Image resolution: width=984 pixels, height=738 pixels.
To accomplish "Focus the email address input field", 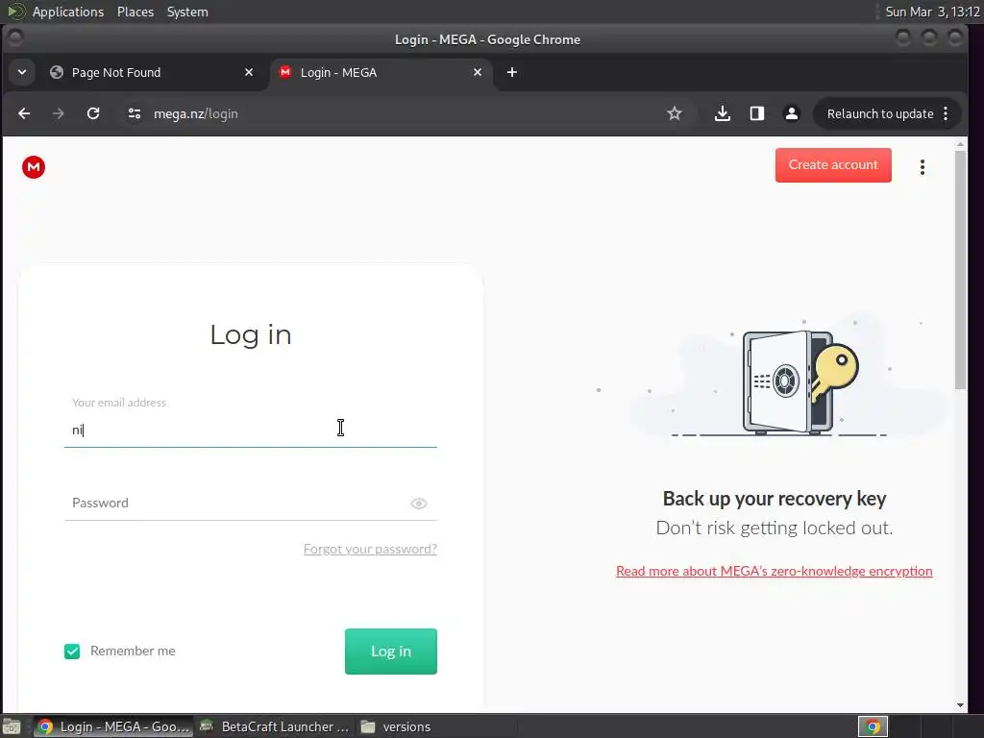I will (x=251, y=430).
